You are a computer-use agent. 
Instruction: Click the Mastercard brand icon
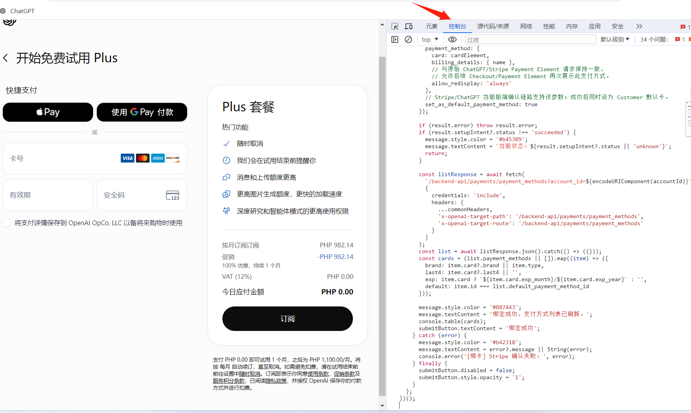143,158
